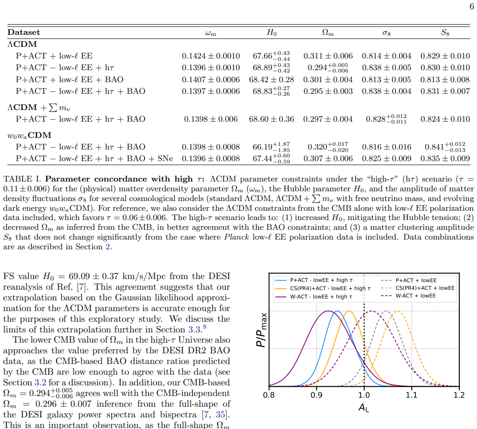The width and height of the screenshot is (477, 429).
Task: Click legend entry 'P+ACT + lowEE'
Action: [x=416, y=280]
